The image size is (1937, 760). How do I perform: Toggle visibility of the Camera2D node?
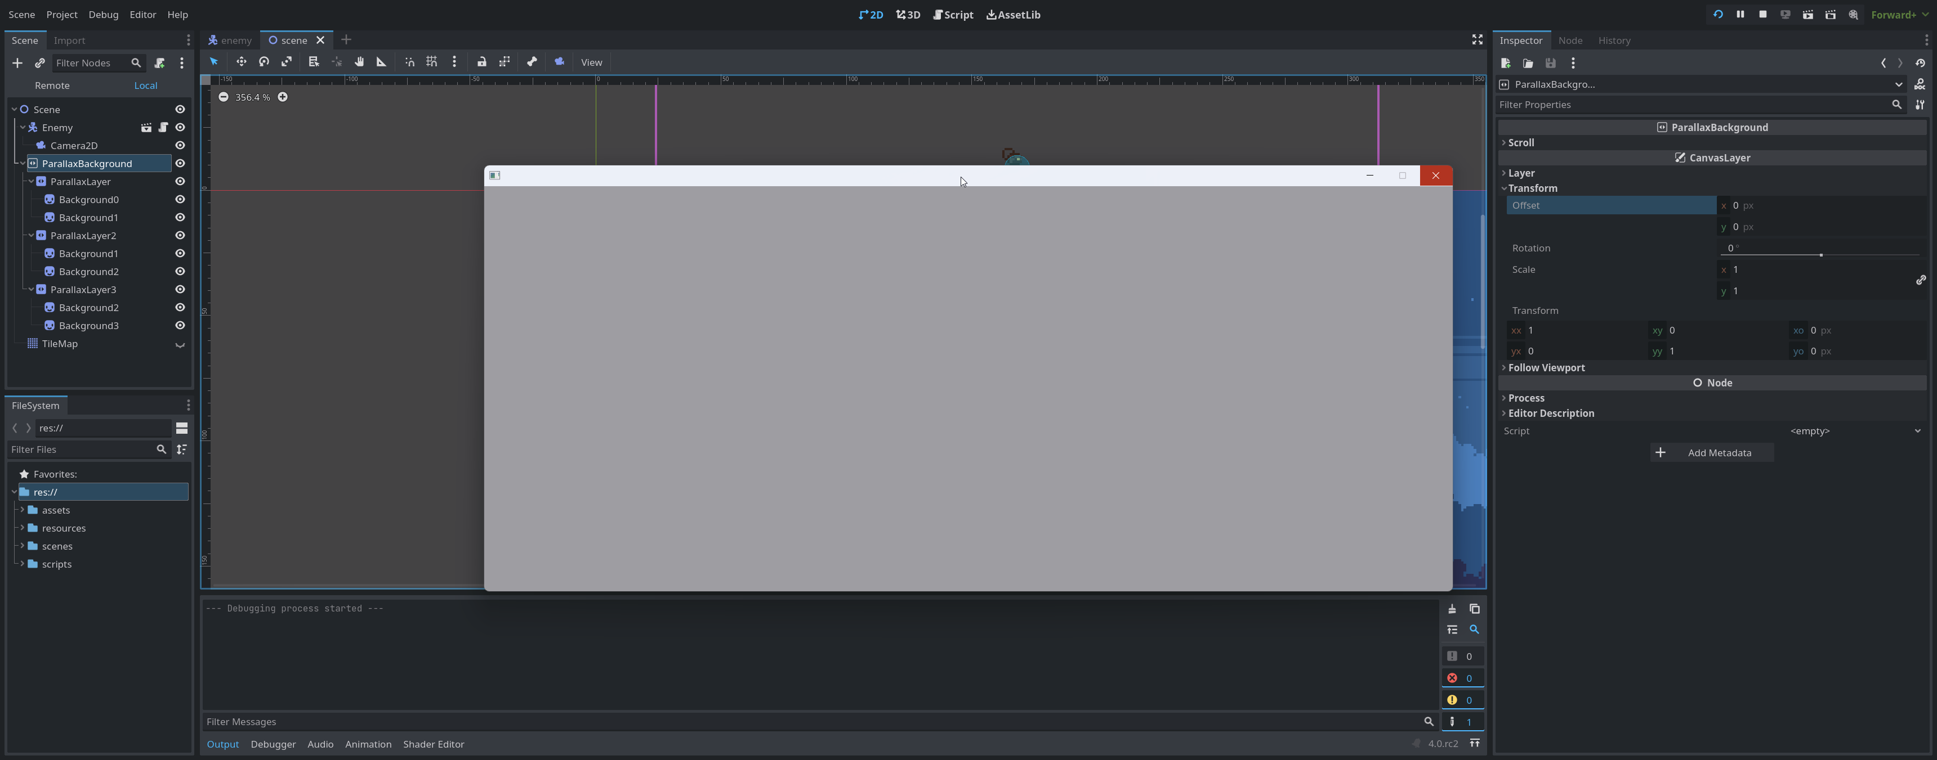[x=180, y=146]
